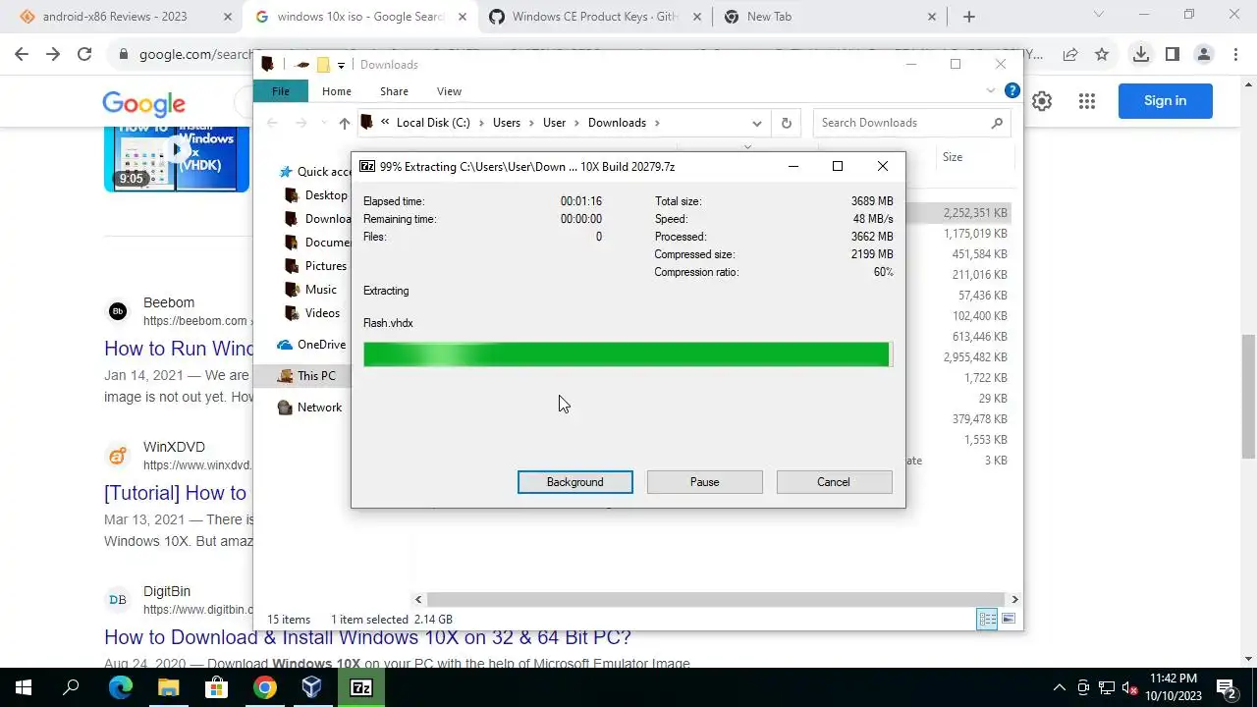
Task: Open the Beebom search result link
Action: pos(179,349)
